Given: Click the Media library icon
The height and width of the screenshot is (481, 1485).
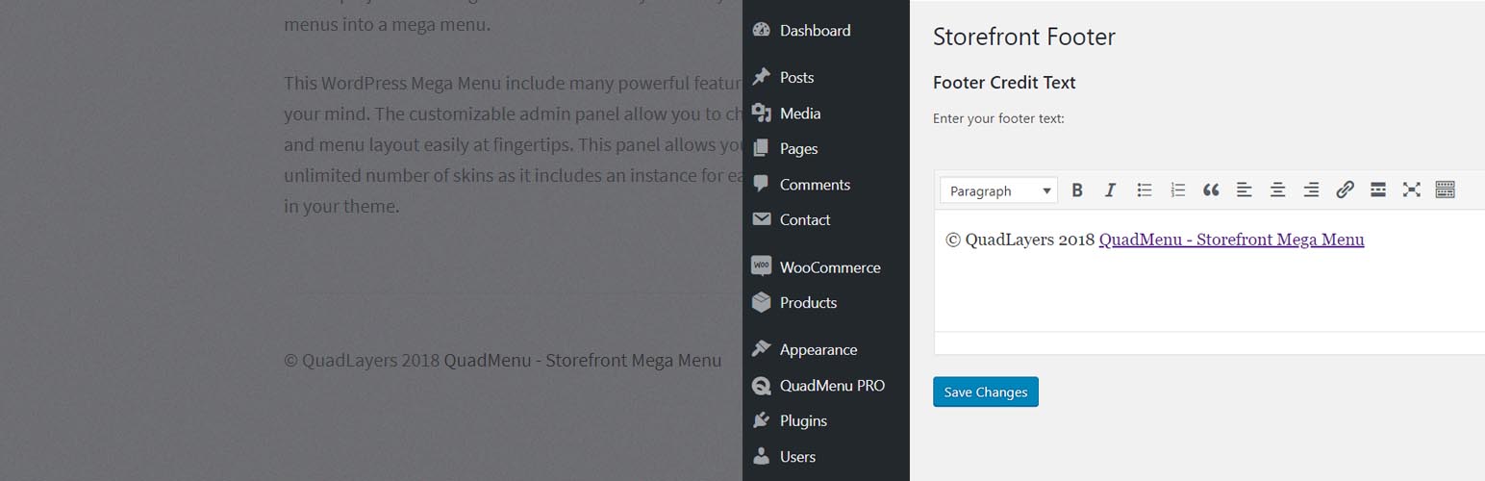Looking at the screenshot, I should (762, 113).
